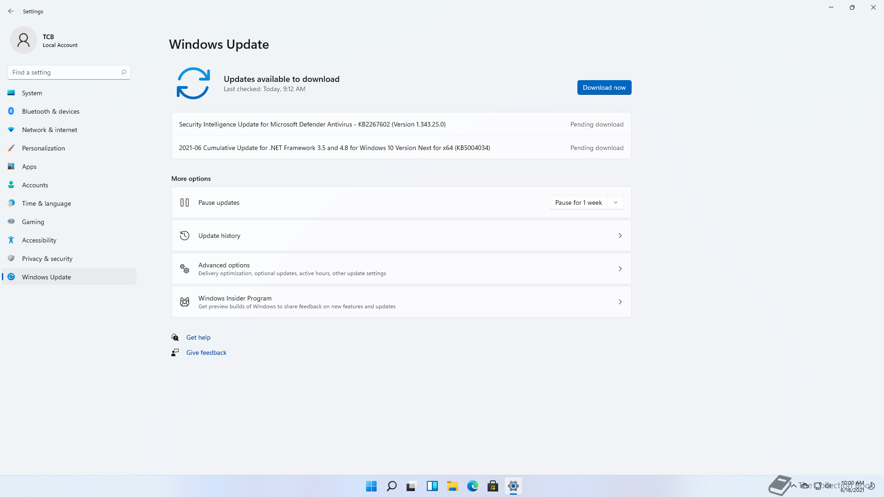Open Windows Insider Program row
The image size is (884, 497).
coord(401,302)
